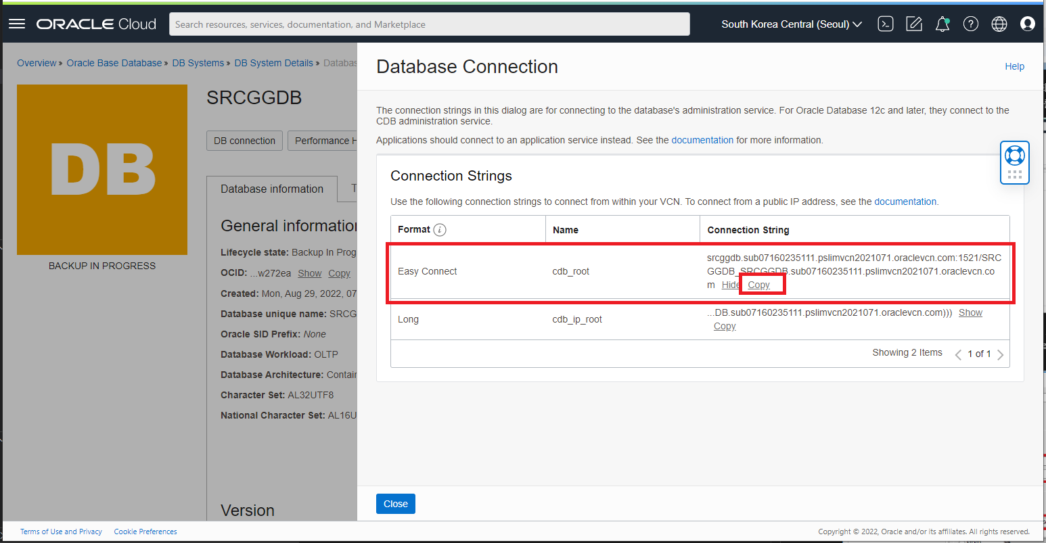Click the SRCGGDB database title
This screenshot has height=543, width=1046.
click(254, 98)
